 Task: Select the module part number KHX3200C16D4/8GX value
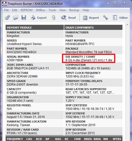point(22,52)
